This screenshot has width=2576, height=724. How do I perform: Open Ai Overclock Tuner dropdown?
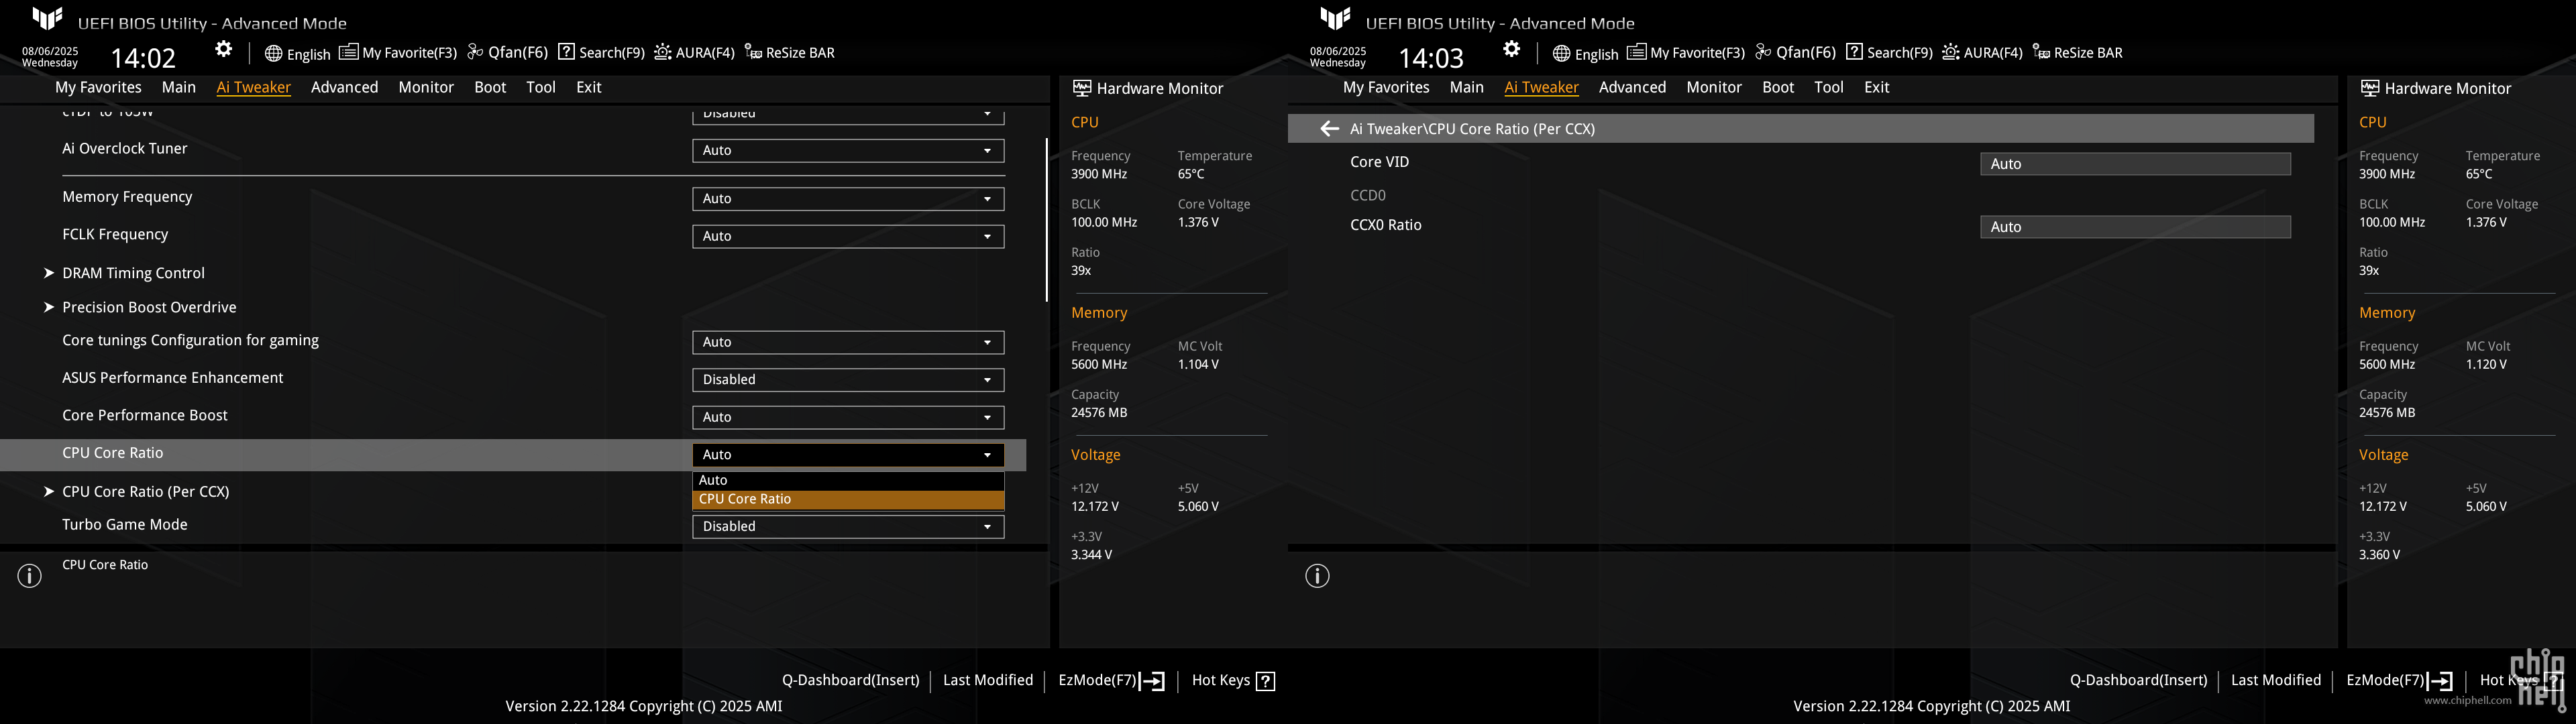coord(848,150)
